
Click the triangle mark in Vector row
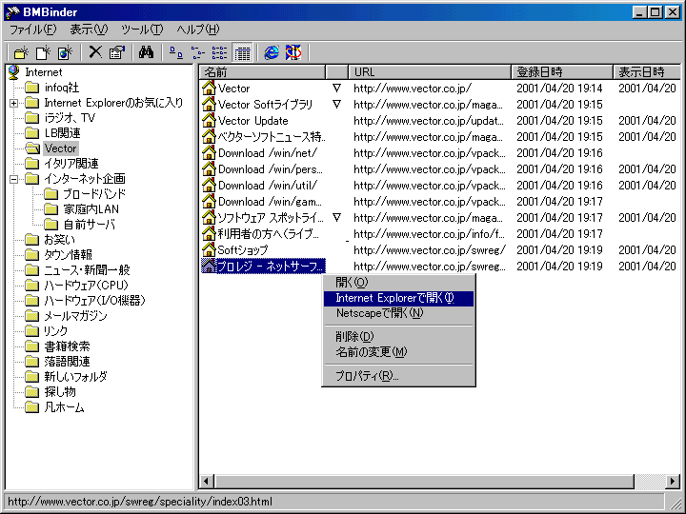[x=336, y=88]
